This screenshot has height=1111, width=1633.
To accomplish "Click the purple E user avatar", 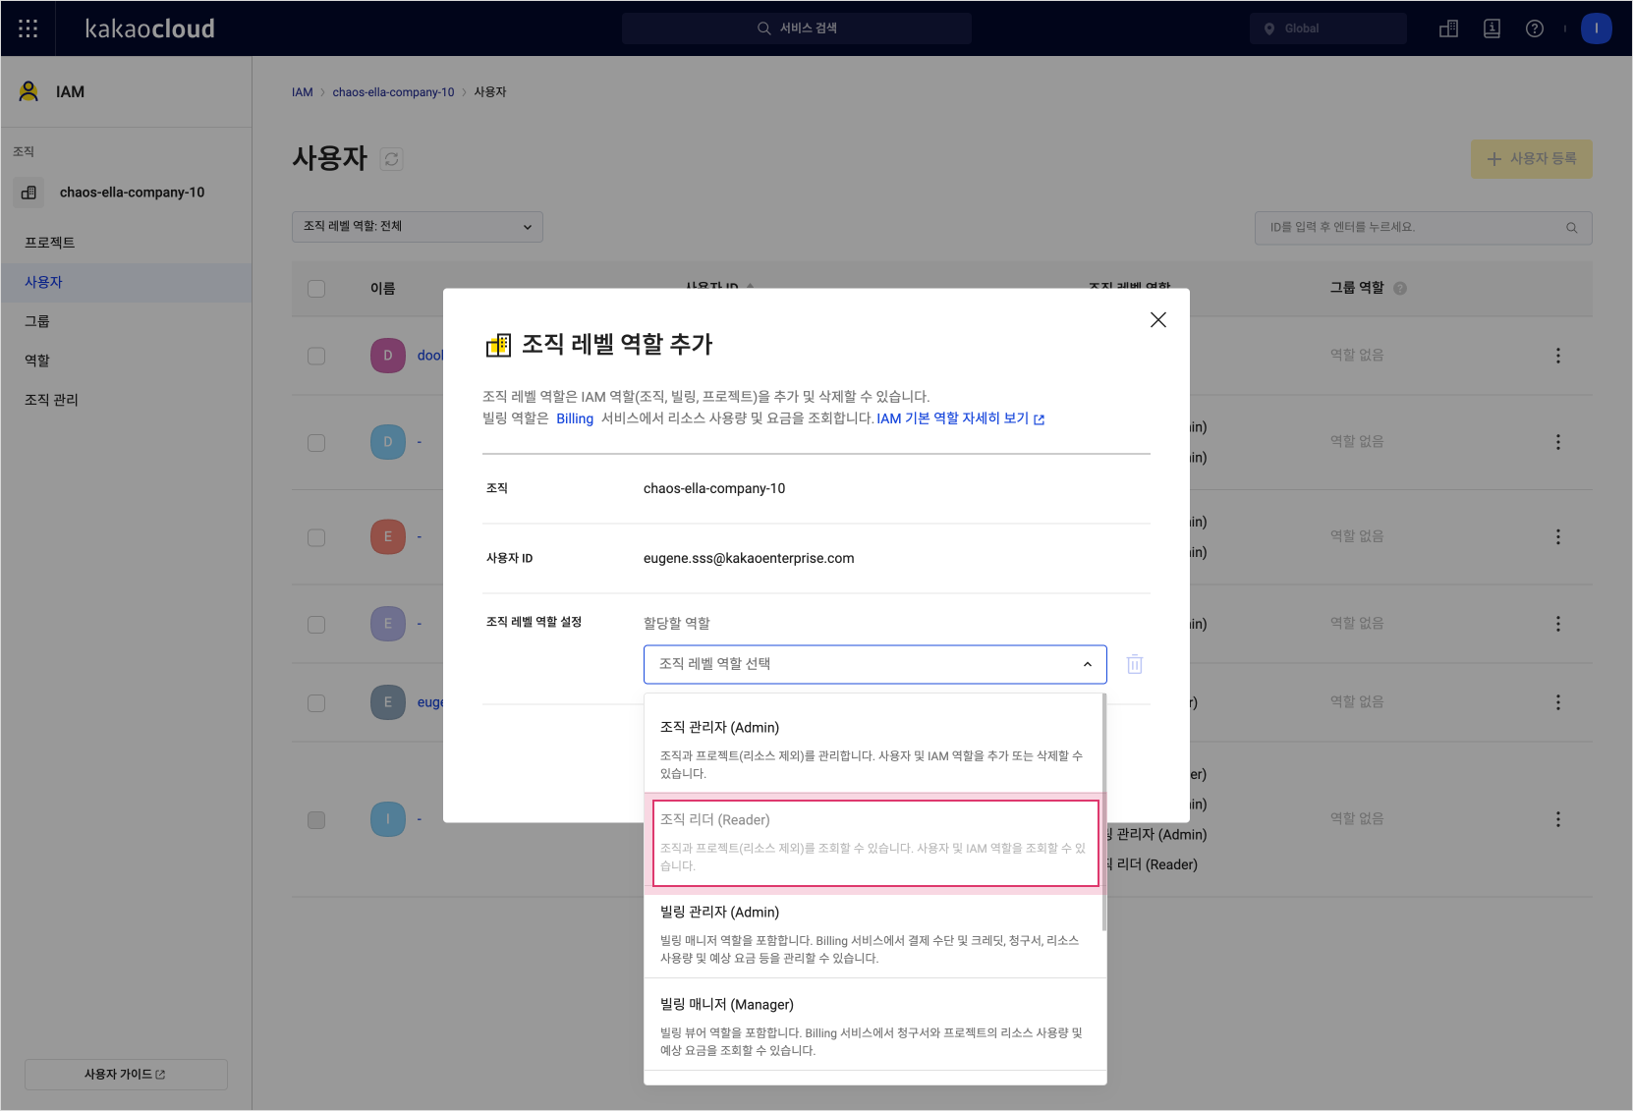I will tap(388, 624).
